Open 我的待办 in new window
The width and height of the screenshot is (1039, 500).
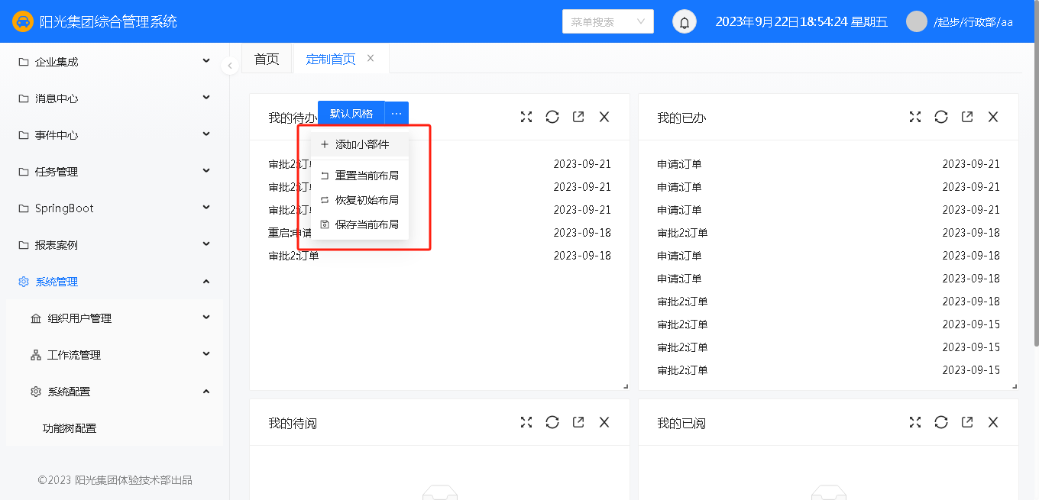[578, 117]
